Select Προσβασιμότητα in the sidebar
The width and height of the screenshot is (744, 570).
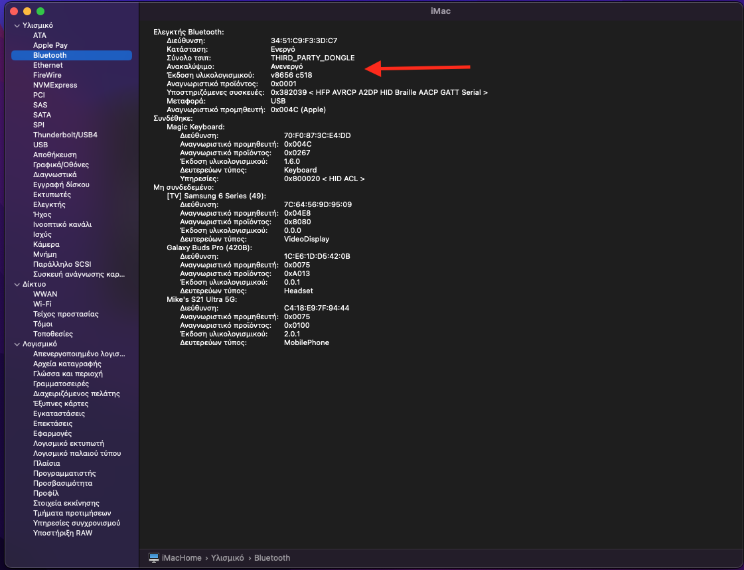62,484
